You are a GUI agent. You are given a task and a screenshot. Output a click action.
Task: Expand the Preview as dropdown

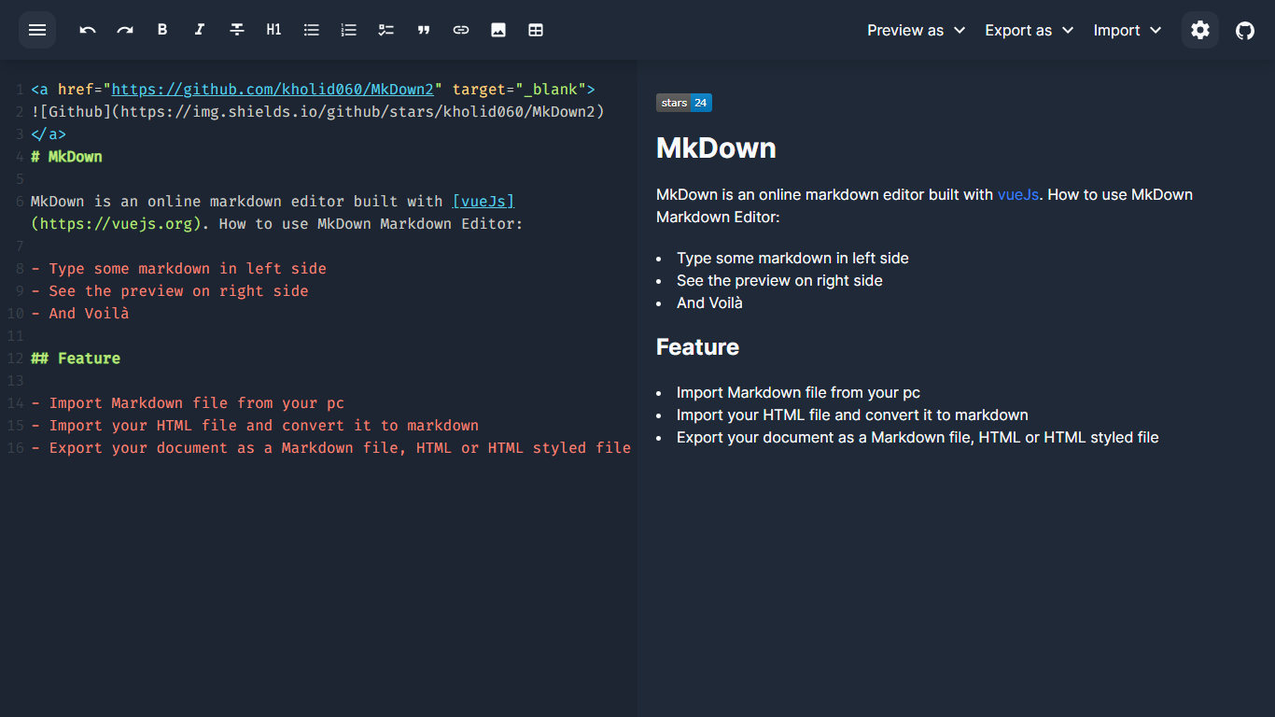click(x=916, y=30)
